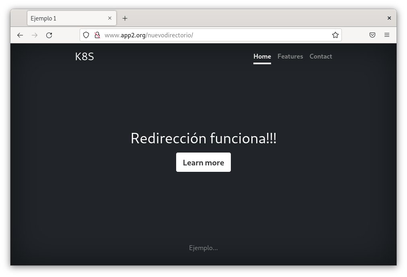This screenshot has height=277, width=407.
Task: Open the tracking protection shield panel
Action: coord(86,35)
